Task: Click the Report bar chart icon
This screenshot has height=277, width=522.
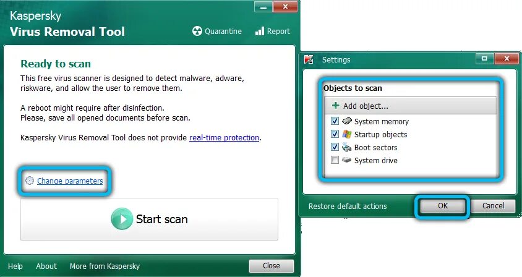Action: pos(260,32)
